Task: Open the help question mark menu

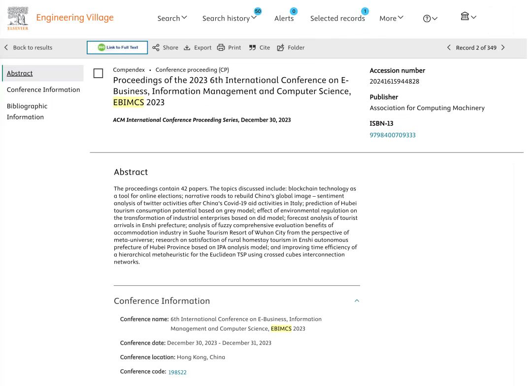Action: coord(430,19)
